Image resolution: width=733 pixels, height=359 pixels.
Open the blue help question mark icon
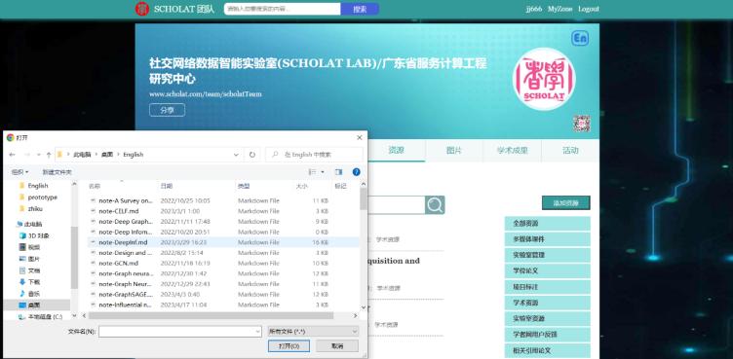pos(356,172)
